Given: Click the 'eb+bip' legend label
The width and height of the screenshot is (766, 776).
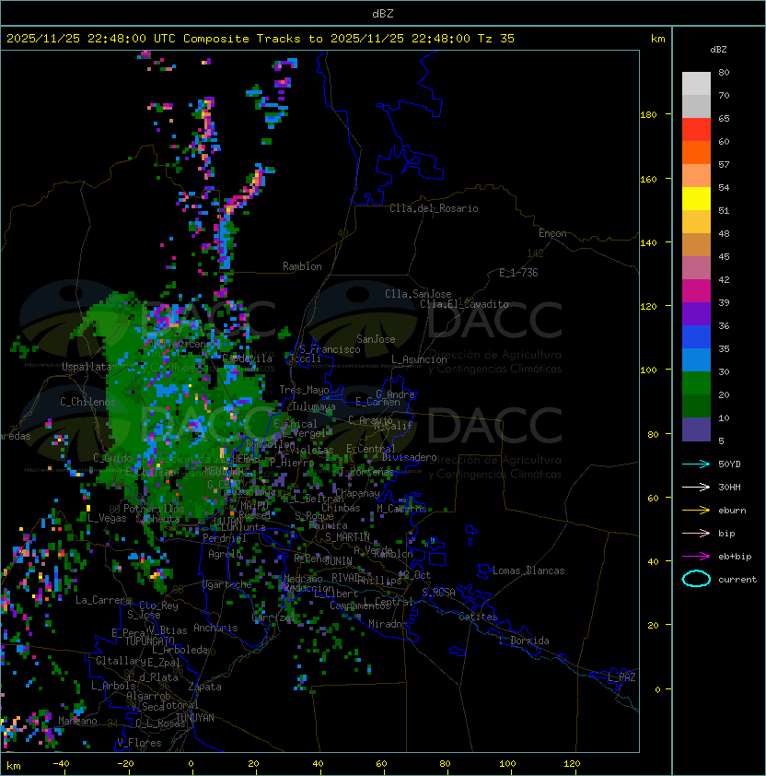Looking at the screenshot, I should click(735, 557).
